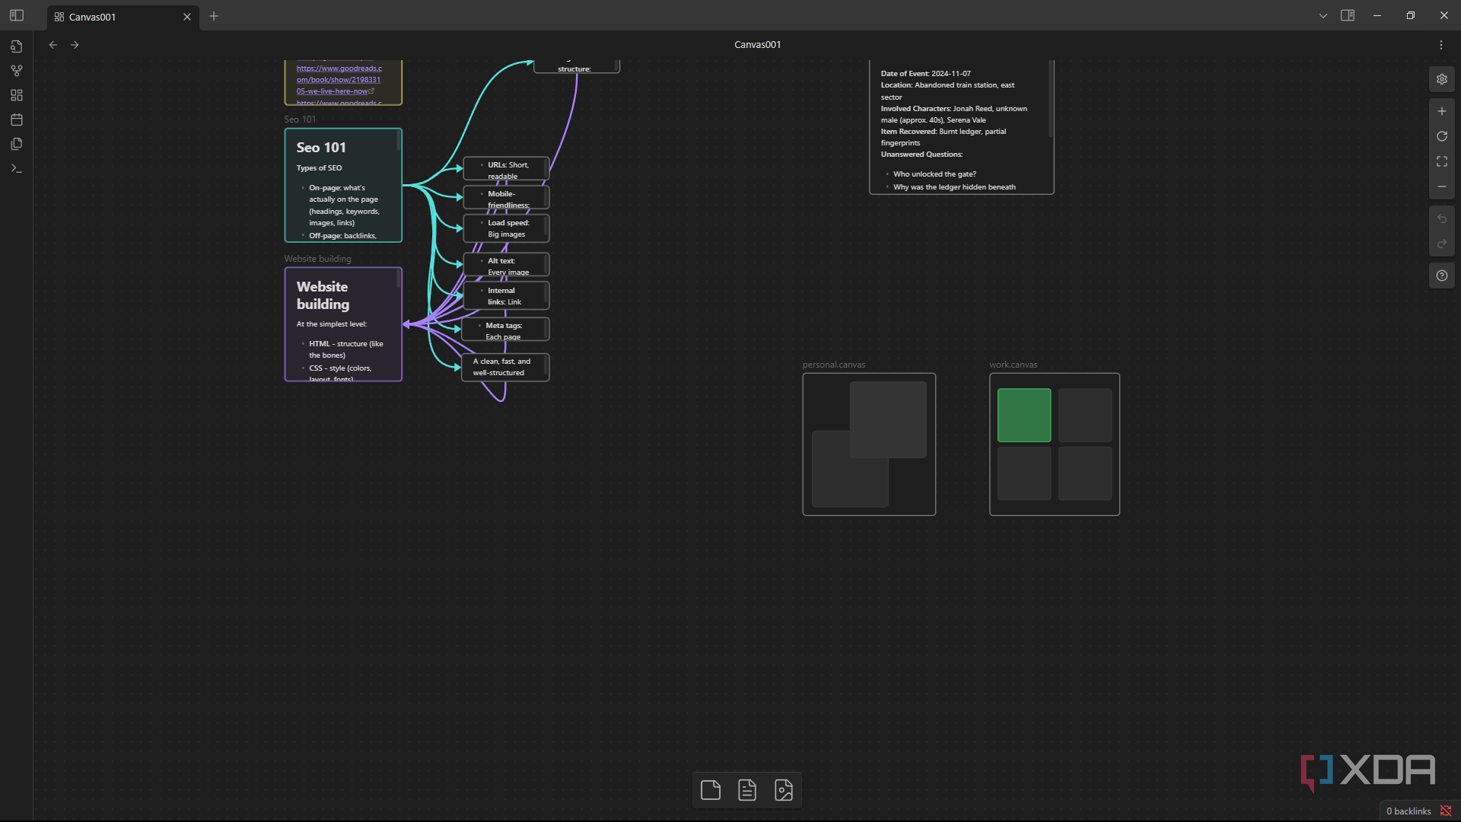Select the Website building card

coord(343,324)
